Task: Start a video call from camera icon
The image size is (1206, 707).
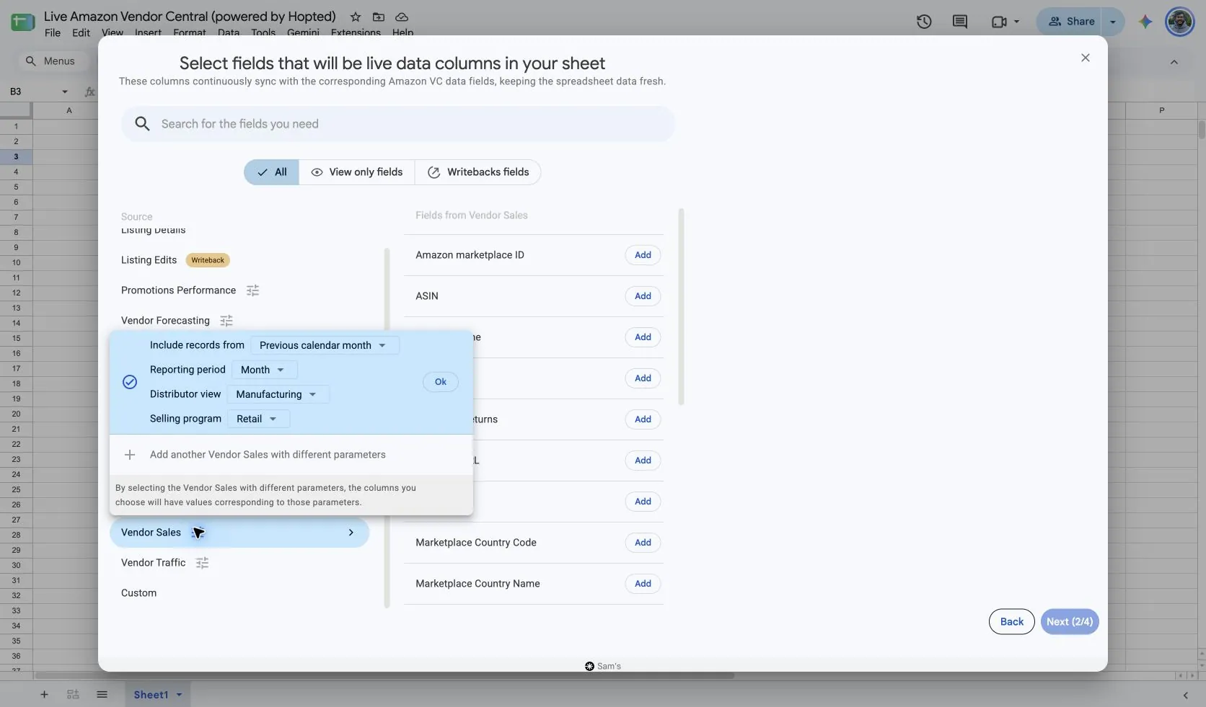Action: tap(999, 22)
